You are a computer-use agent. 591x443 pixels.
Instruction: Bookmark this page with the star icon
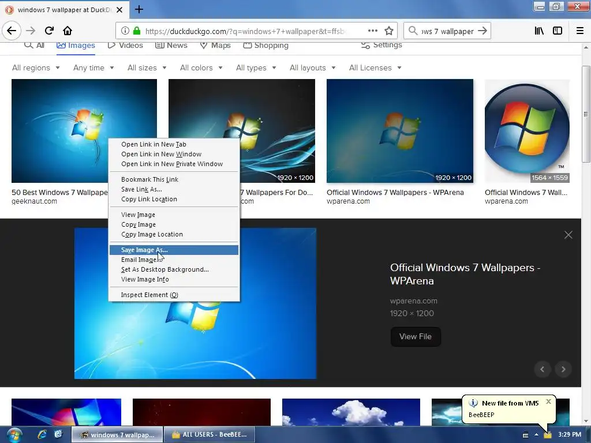[389, 31]
